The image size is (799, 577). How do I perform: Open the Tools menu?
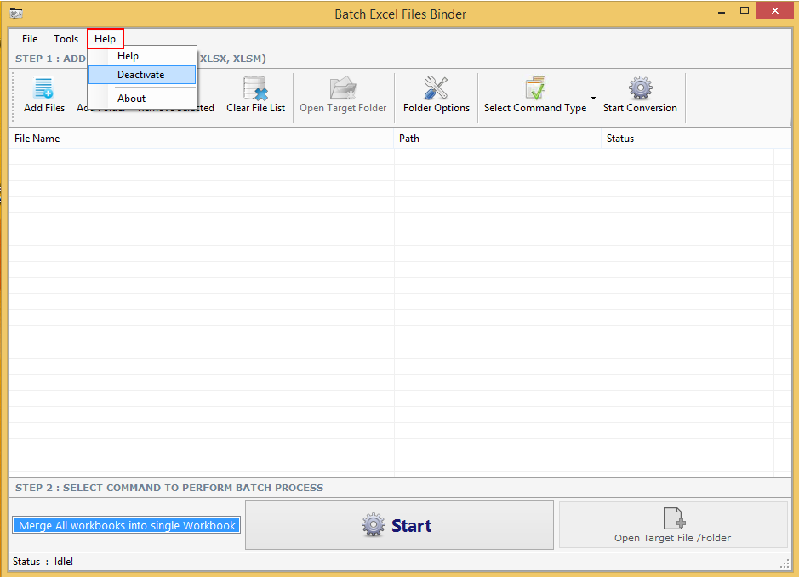(x=66, y=39)
